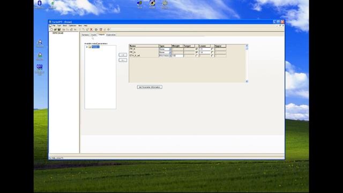Viewport: 343px width, 193px height.
Task: Open the View menu
Action: [80, 26]
